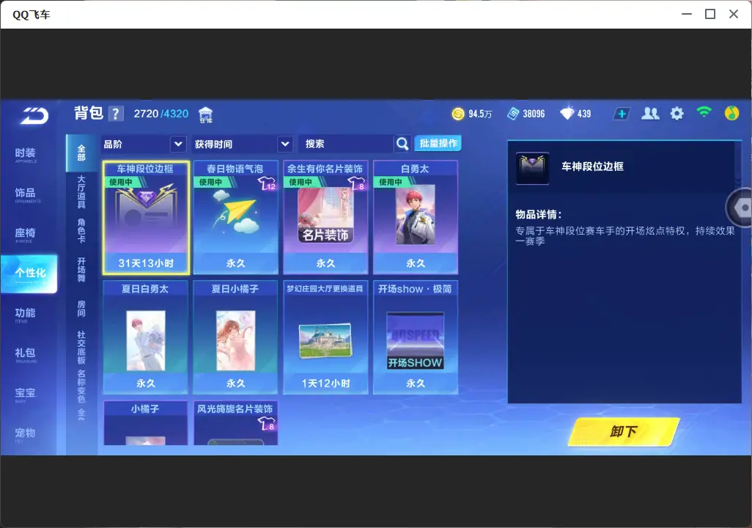Select the 夏日小橘子 item card
Screen dimensions: 752x528
[235, 337]
